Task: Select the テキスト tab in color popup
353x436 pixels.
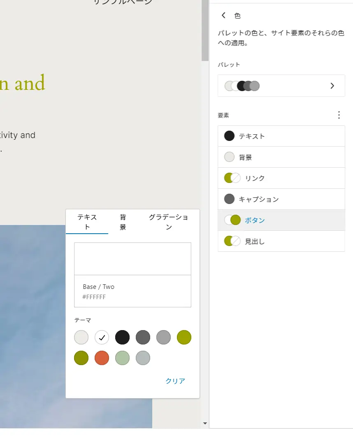Action: pyautogui.click(x=87, y=222)
